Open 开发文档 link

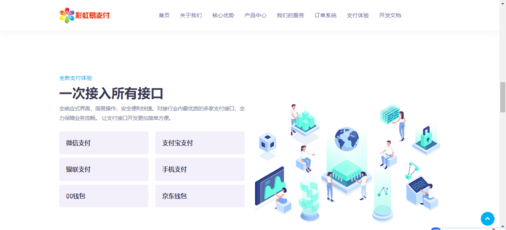[390, 15]
